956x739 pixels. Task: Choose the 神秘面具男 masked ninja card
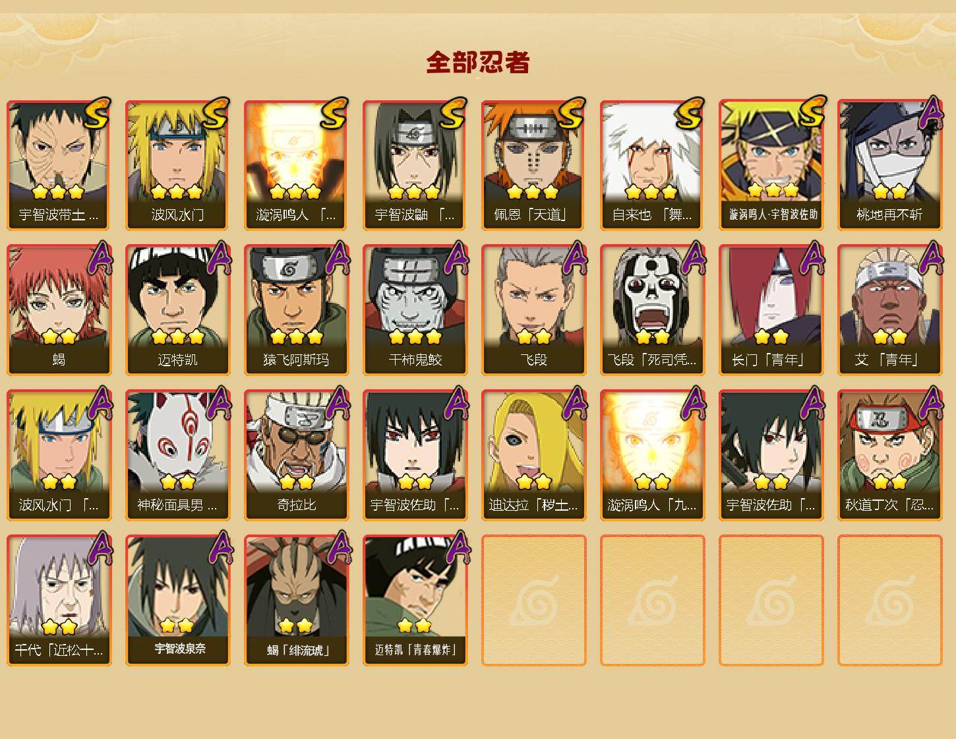point(177,455)
